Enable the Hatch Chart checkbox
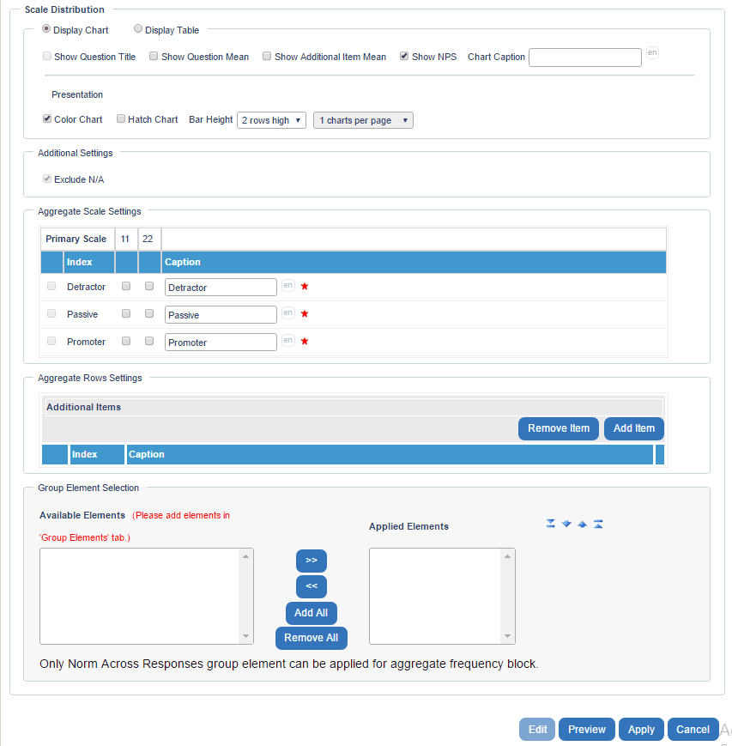 tap(121, 118)
